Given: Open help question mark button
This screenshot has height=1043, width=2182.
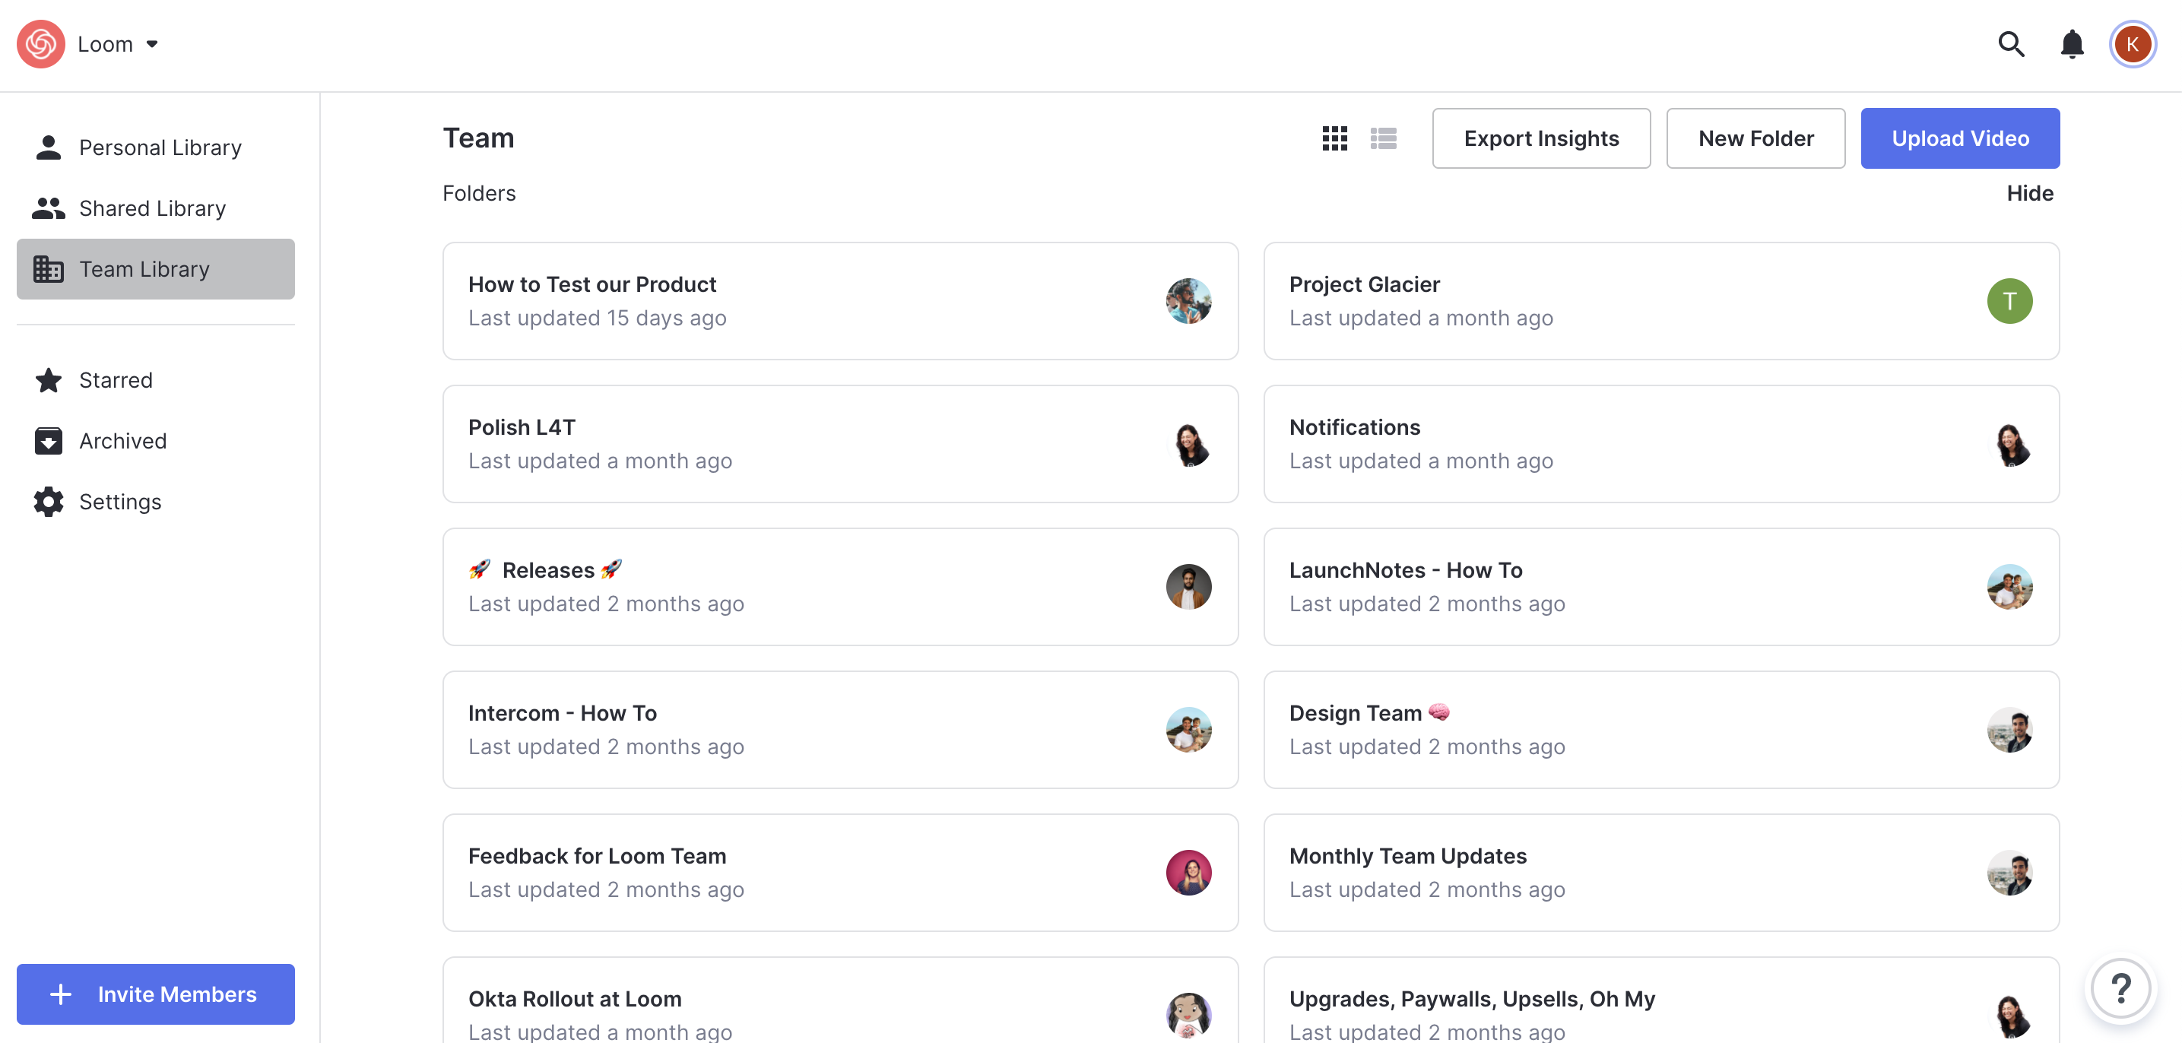Looking at the screenshot, I should click(2120, 988).
